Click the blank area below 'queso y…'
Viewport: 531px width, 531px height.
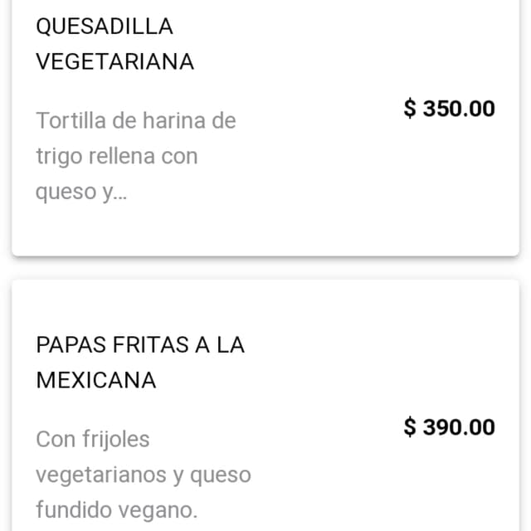pyautogui.click(x=135, y=229)
